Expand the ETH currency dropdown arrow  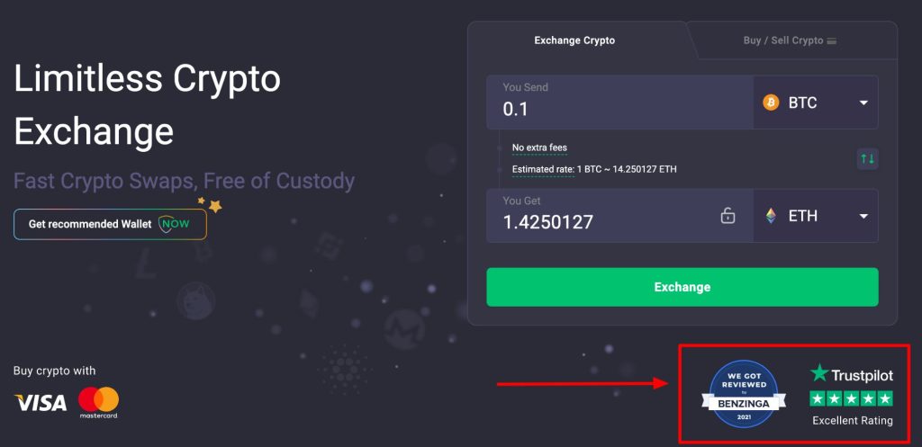(x=863, y=216)
